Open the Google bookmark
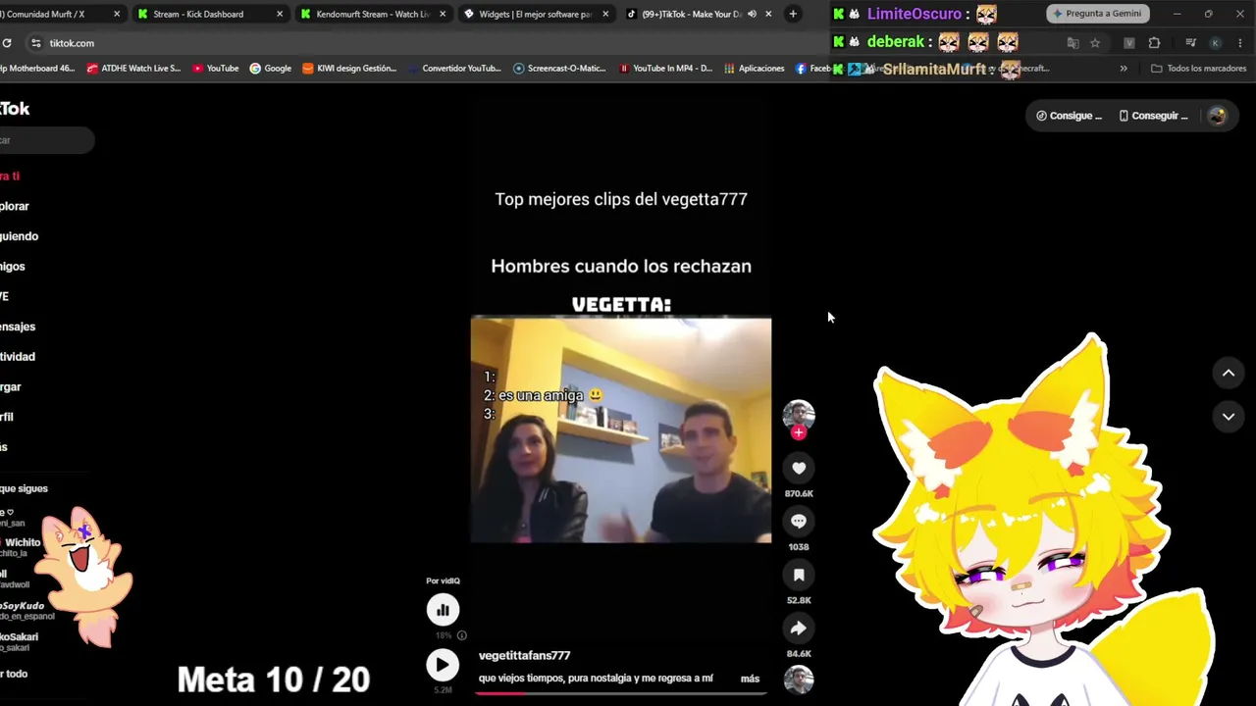 click(271, 69)
